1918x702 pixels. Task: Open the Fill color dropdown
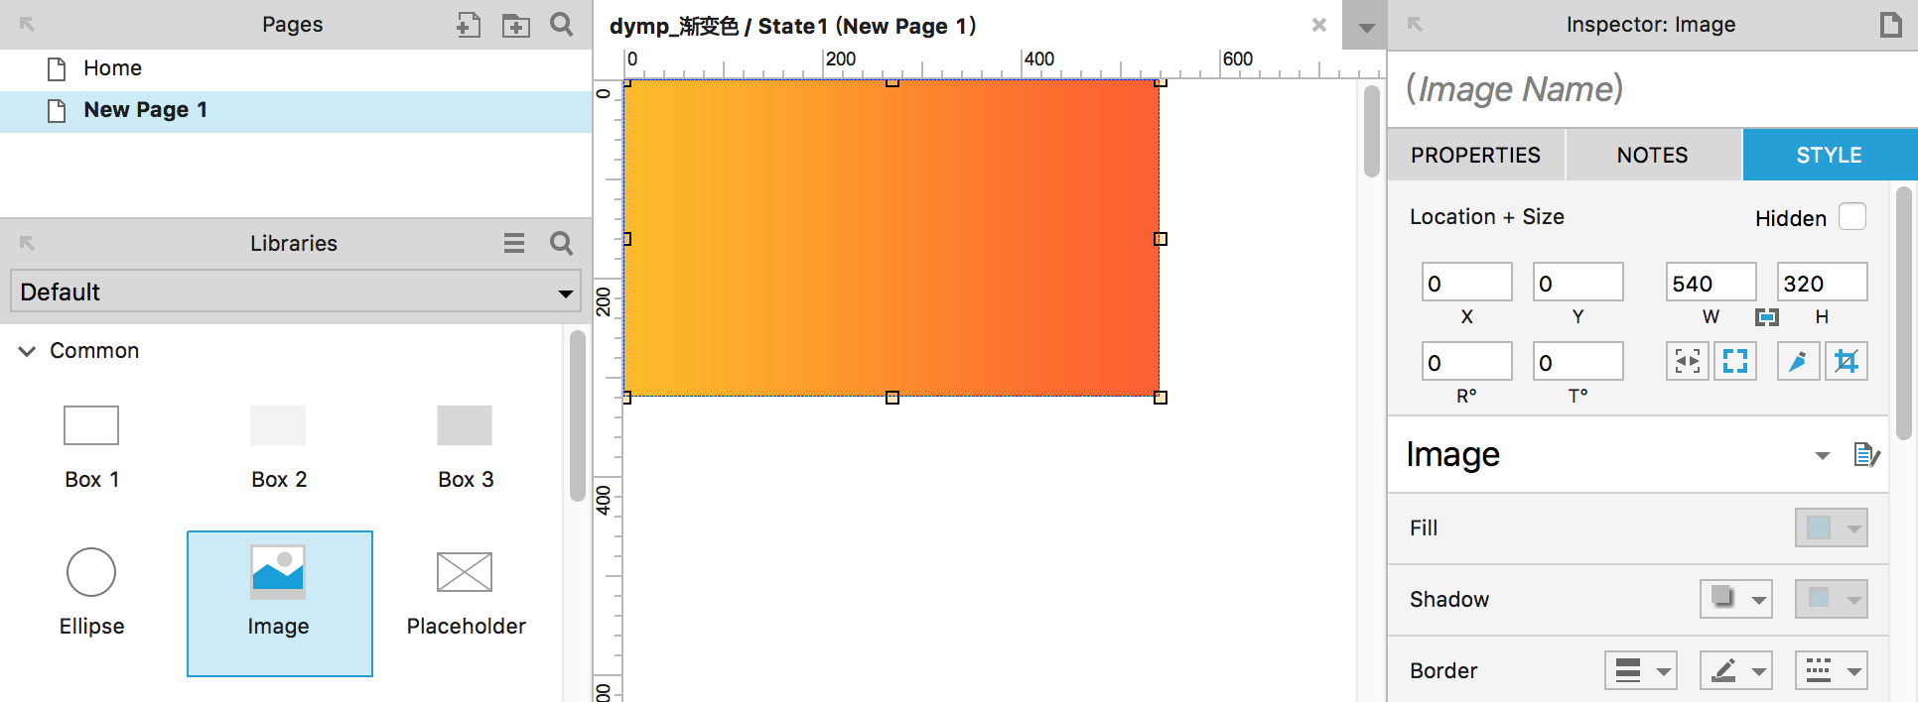pos(1832,527)
